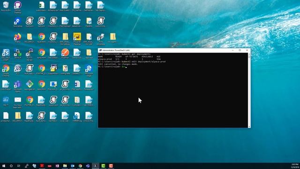Open the fault_demo JSON file icon
The height and width of the screenshot is (169, 300).
point(41,117)
